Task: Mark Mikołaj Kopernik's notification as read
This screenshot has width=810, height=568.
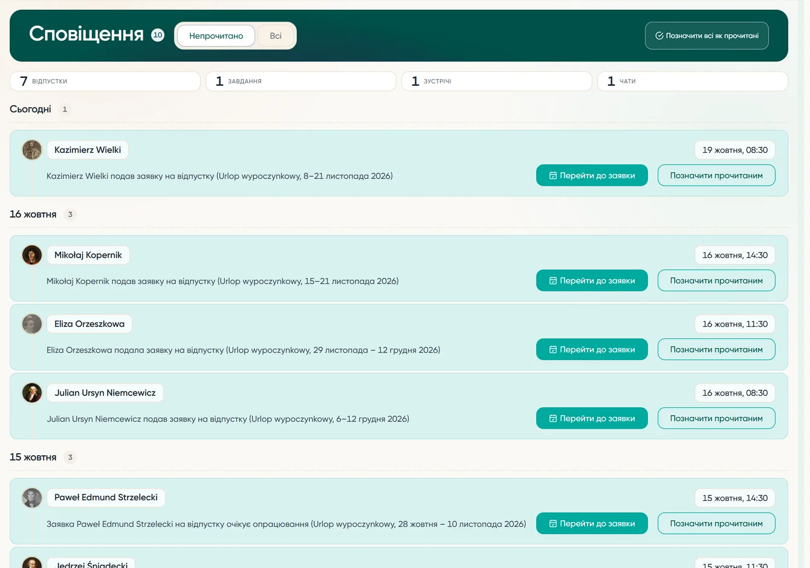Action: tap(716, 280)
